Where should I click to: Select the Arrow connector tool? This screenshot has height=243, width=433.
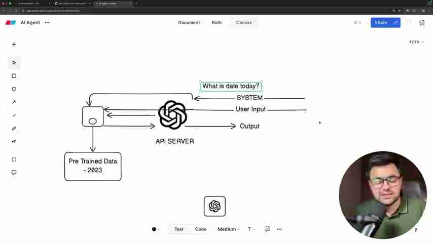(x=14, y=102)
